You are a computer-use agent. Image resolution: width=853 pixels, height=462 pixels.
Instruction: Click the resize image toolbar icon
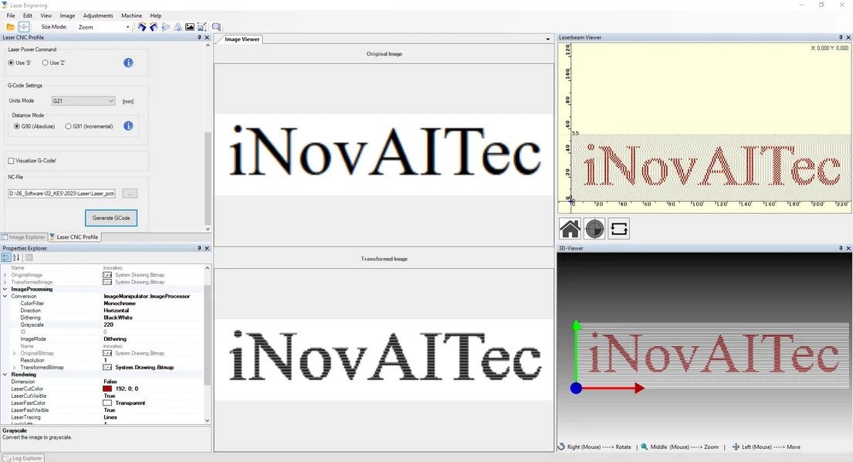pyautogui.click(x=201, y=25)
